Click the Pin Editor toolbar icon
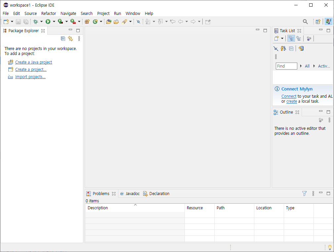 tap(208, 22)
